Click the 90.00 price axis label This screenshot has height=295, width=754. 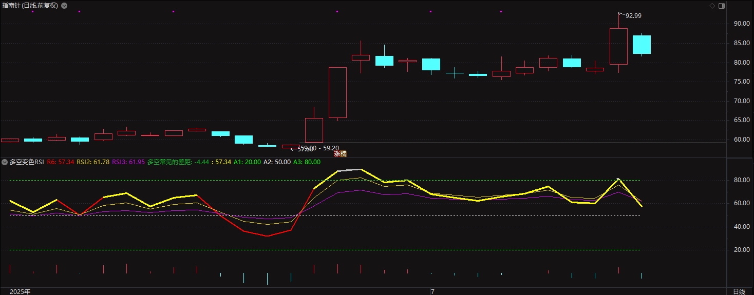[741, 24]
